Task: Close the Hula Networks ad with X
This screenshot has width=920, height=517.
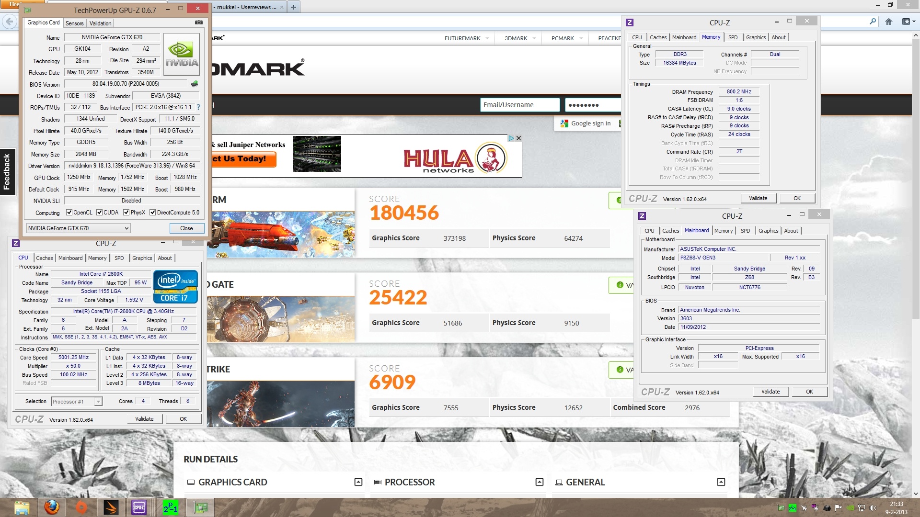Action: click(518, 138)
